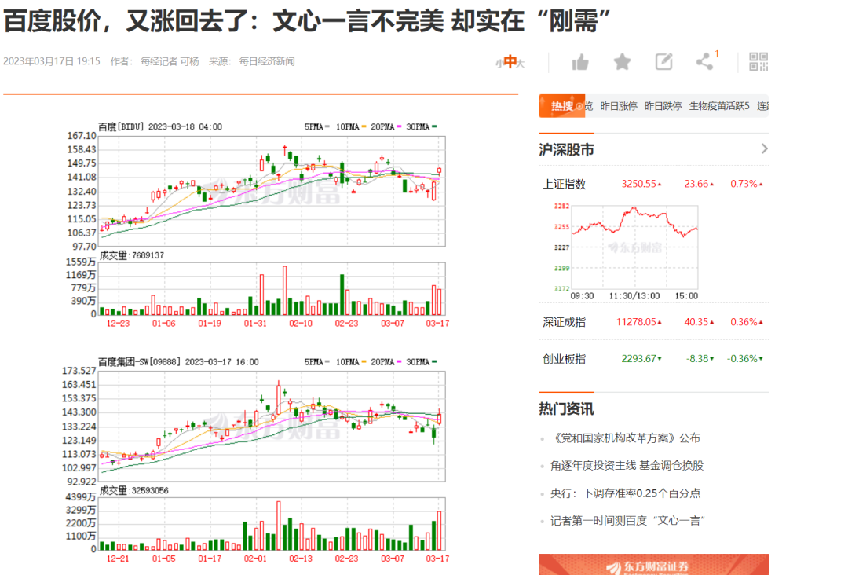Click the 每日经济新闻 source label
The height and width of the screenshot is (575, 848).
(267, 62)
